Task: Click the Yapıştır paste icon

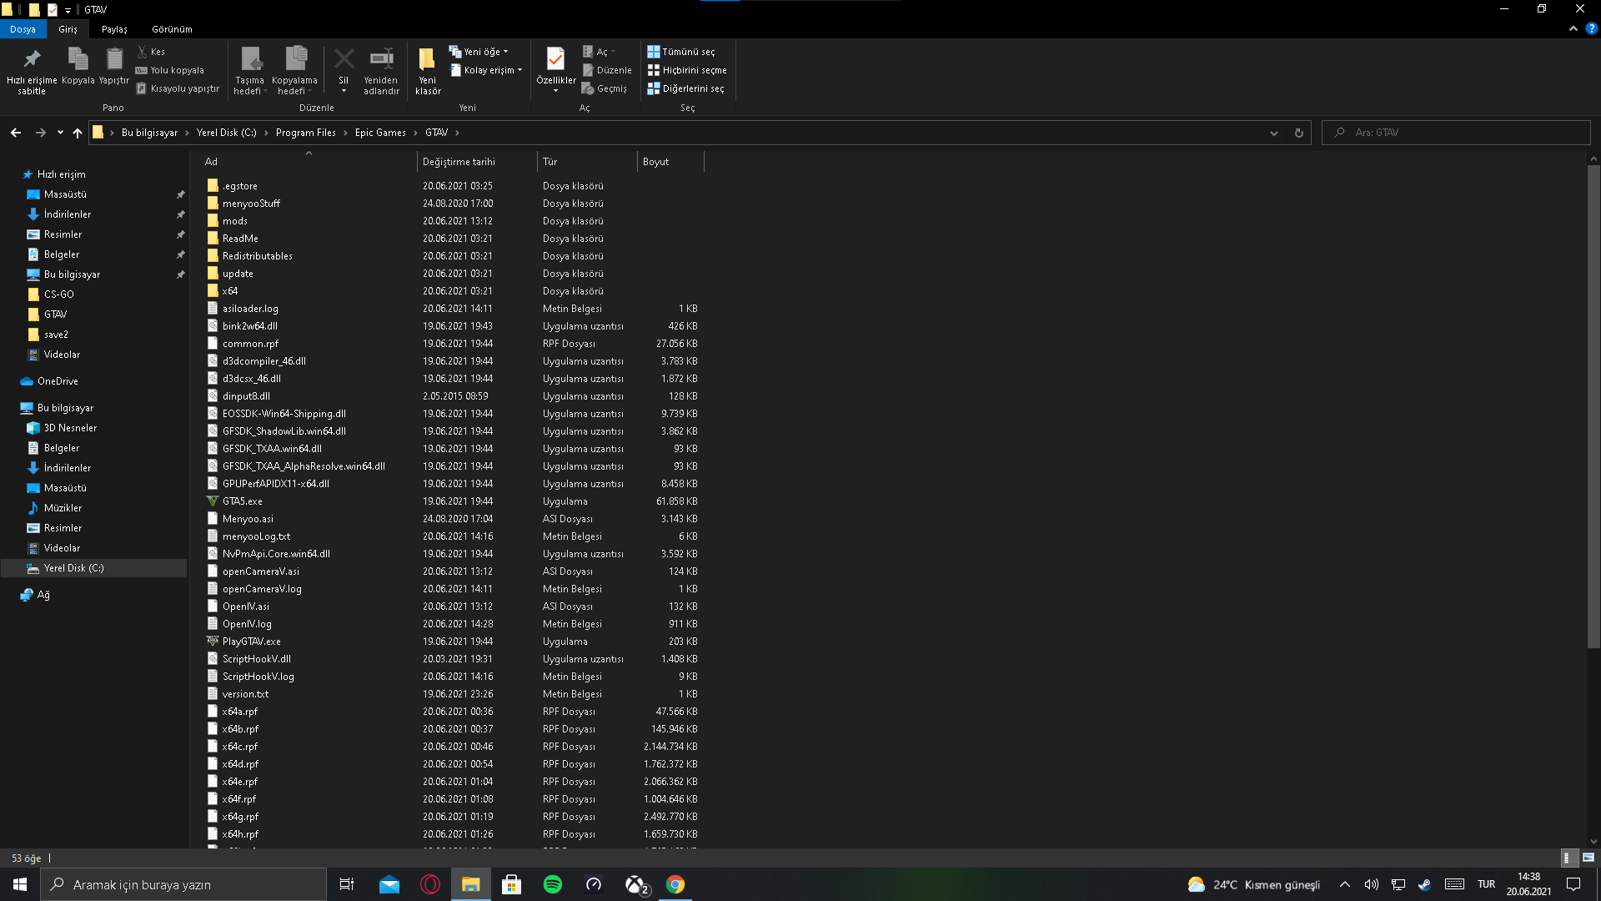Action: 114,59
